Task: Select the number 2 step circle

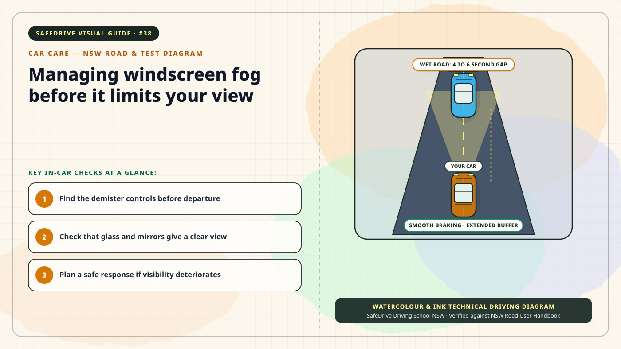Action: (x=44, y=237)
